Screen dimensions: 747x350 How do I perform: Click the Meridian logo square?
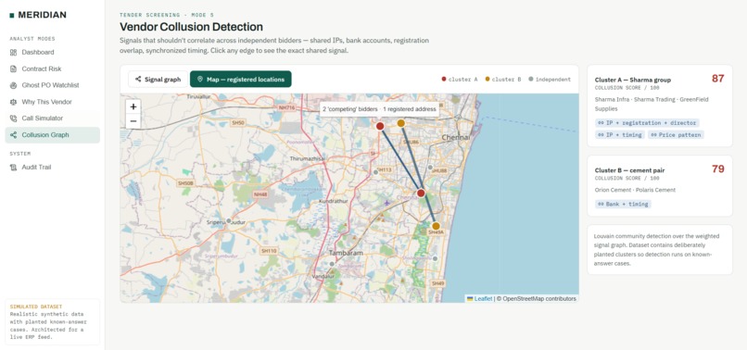coord(11,15)
